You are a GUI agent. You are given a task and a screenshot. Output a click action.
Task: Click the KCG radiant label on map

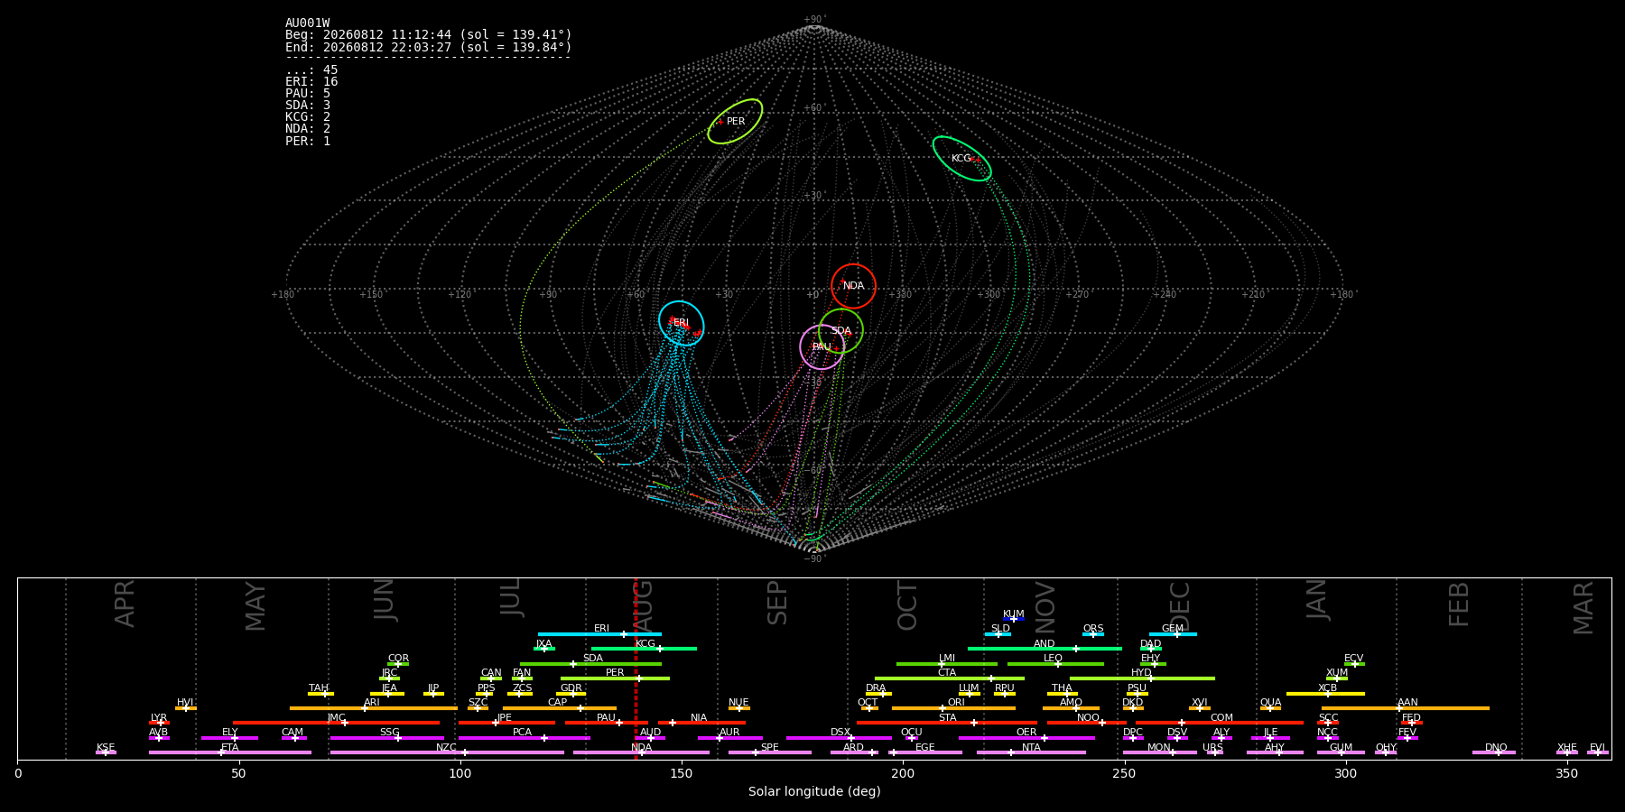961,159
